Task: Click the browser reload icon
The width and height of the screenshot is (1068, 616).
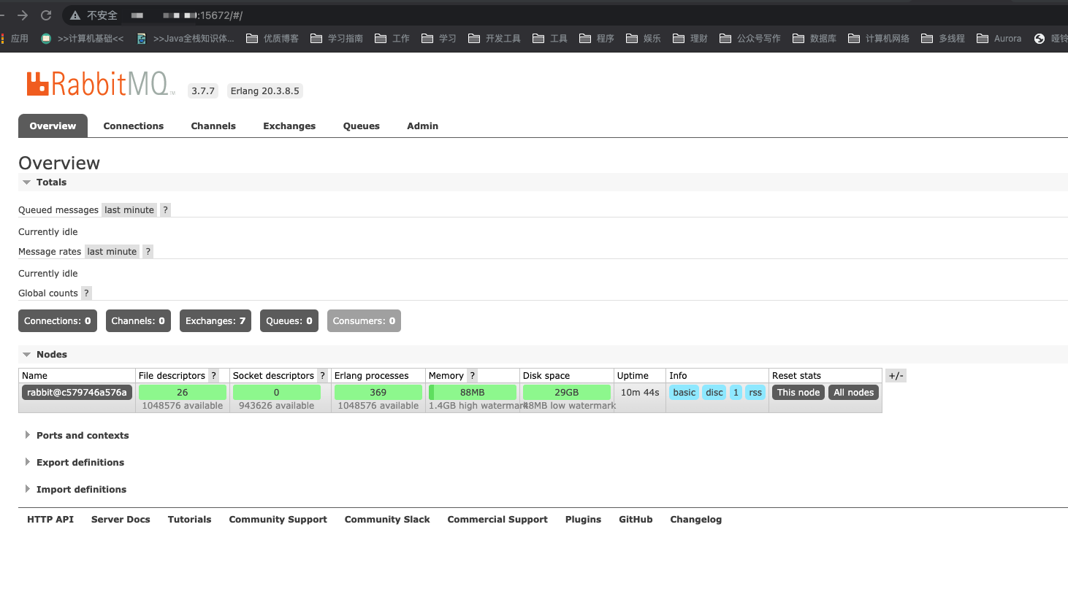Action: (46, 15)
